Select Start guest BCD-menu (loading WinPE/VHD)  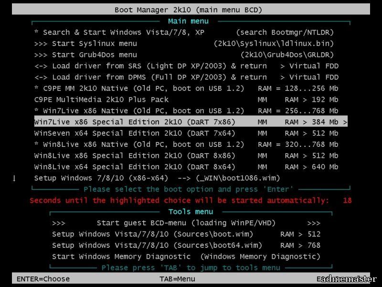(186, 223)
